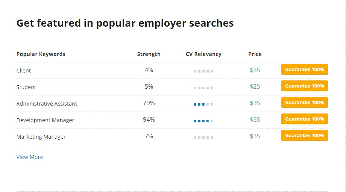This screenshot has height=192, width=346.
Task: Click relevancy indicator for Marketing Manager
Action: click(203, 137)
